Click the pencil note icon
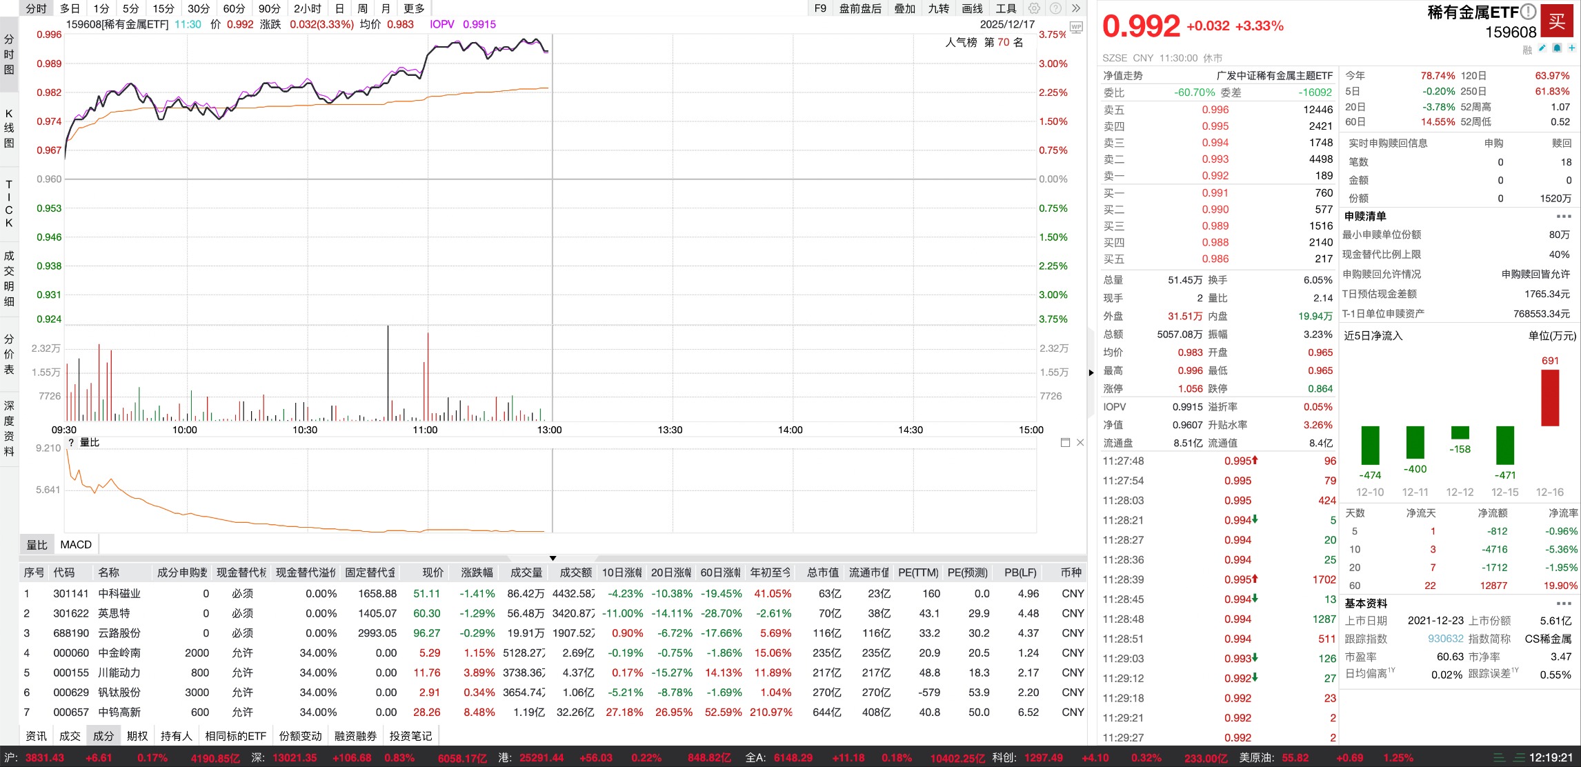 click(x=1542, y=48)
